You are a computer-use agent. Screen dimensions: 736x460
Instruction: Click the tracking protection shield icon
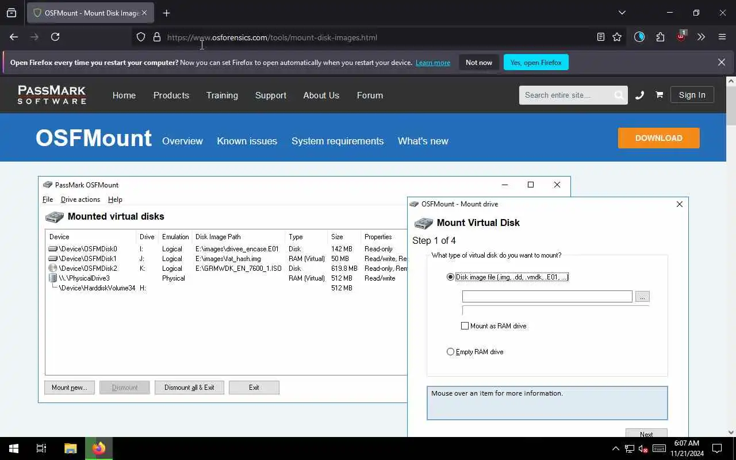(x=141, y=37)
